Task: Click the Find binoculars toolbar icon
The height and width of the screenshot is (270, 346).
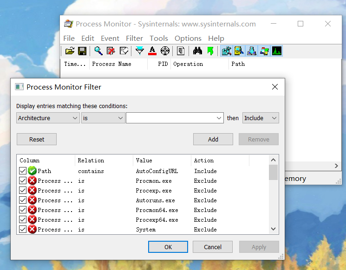Action: pyautogui.click(x=197, y=51)
